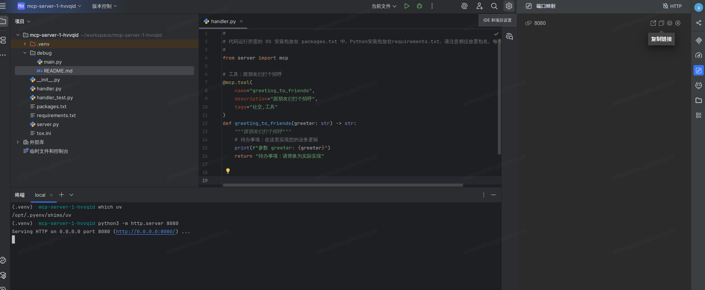
Task: Open the AI assistant swirl icon in the toolbar
Action: [464, 6]
